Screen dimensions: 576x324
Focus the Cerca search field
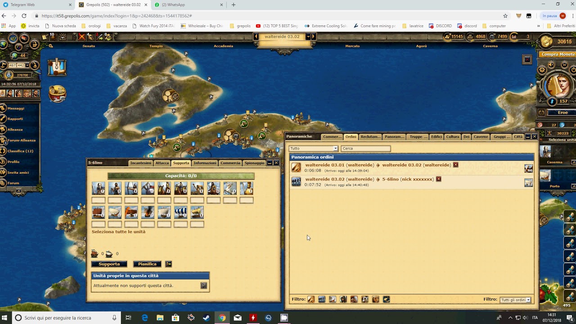365,148
